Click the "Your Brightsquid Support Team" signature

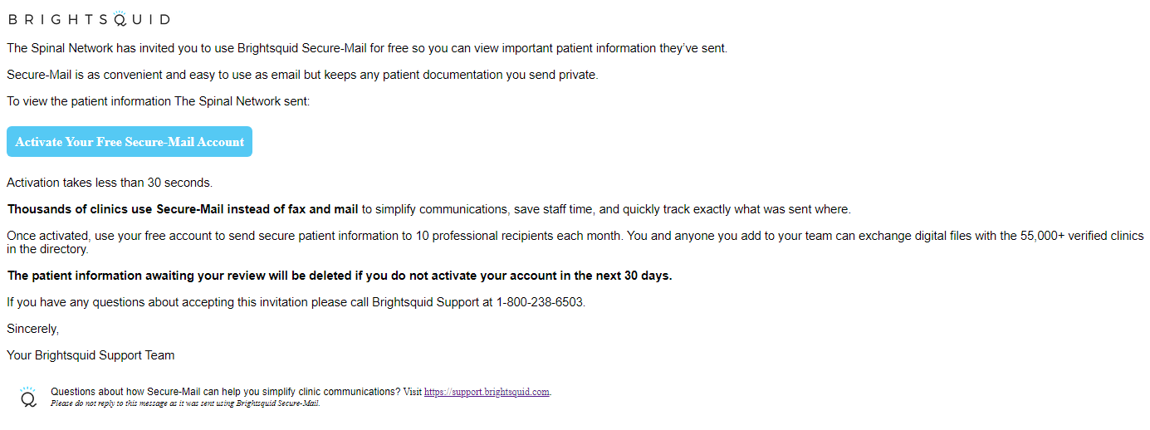(91, 355)
